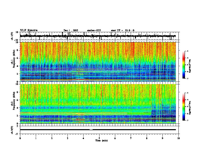Click the "start UT = 22: 0 : 0" text
Viewport: 201px width, 155px height.
[123, 30]
